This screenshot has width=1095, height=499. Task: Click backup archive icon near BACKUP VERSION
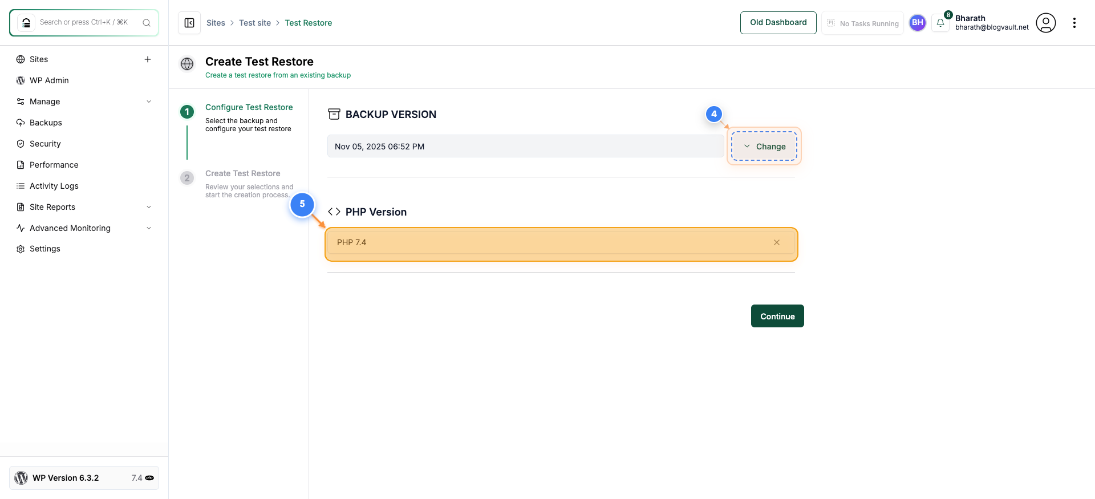(x=334, y=114)
